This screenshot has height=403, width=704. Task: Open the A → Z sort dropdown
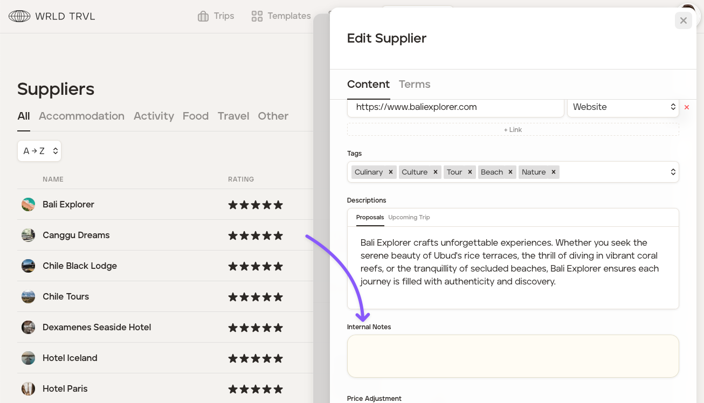(x=39, y=151)
